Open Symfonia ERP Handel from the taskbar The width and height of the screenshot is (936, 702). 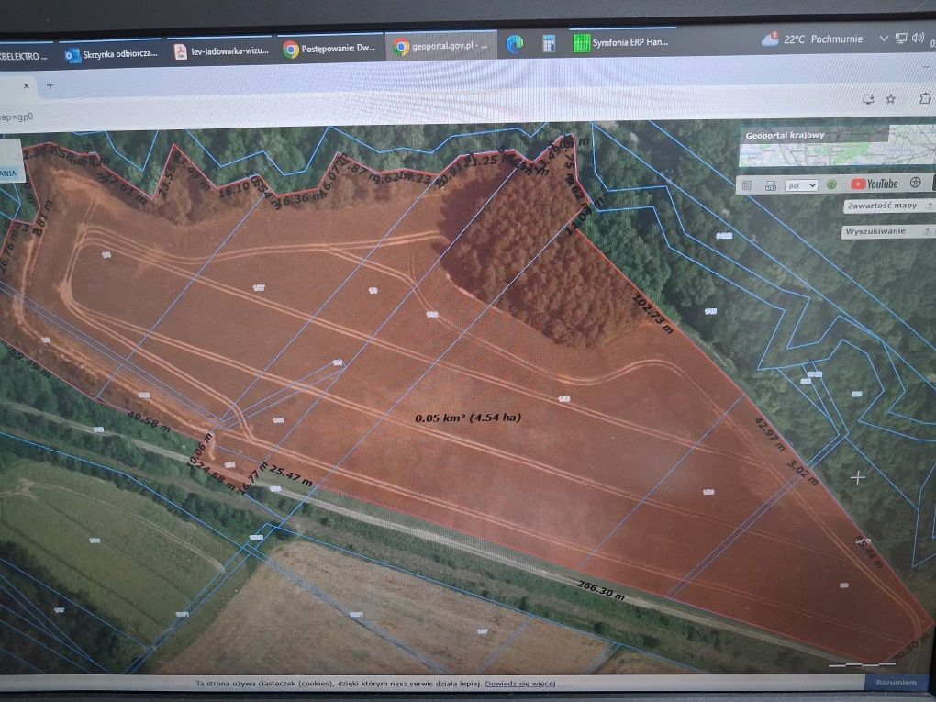(x=621, y=42)
